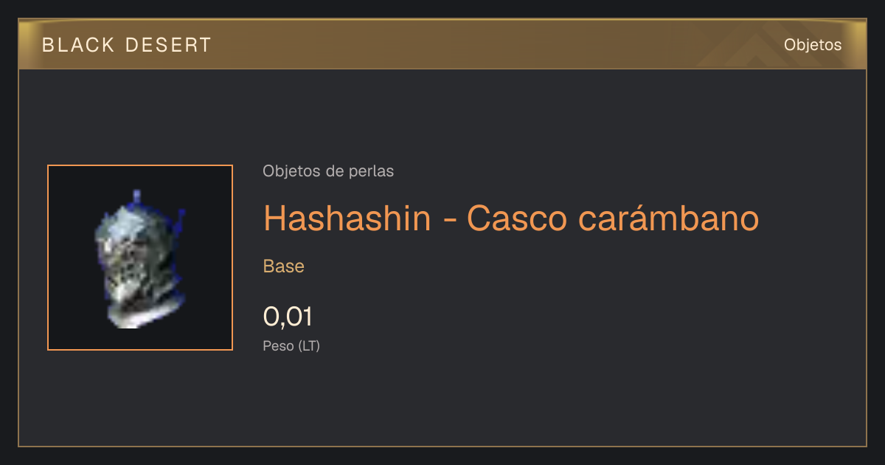
Task: Select the word perlas in the category text
Action: click(375, 171)
